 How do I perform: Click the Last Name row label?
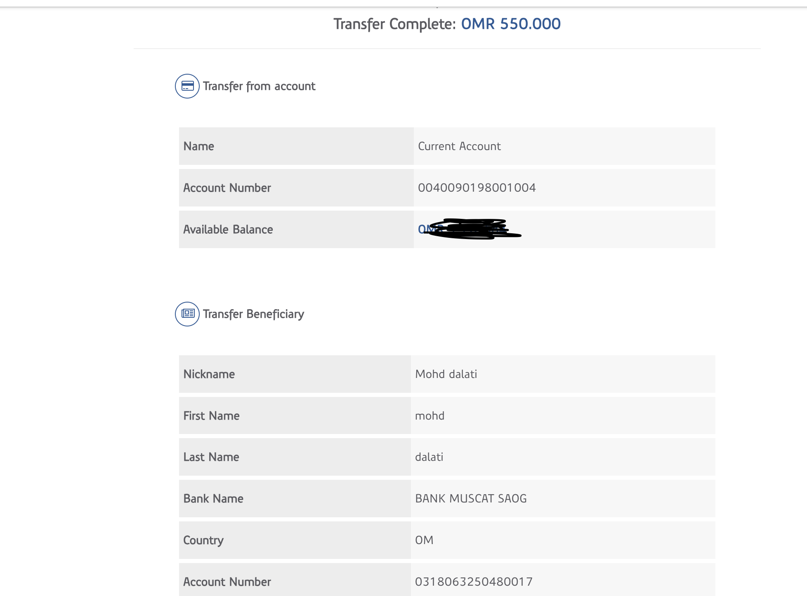[x=211, y=457]
